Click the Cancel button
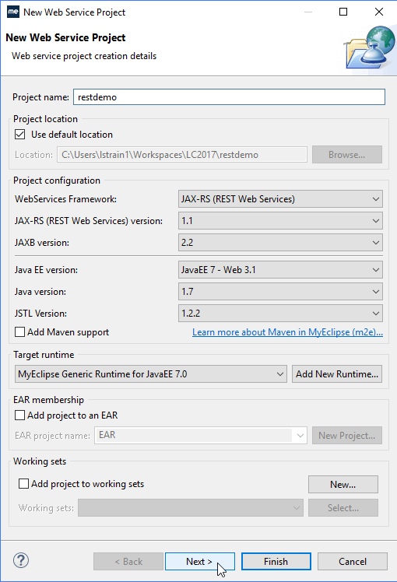 coord(353,562)
